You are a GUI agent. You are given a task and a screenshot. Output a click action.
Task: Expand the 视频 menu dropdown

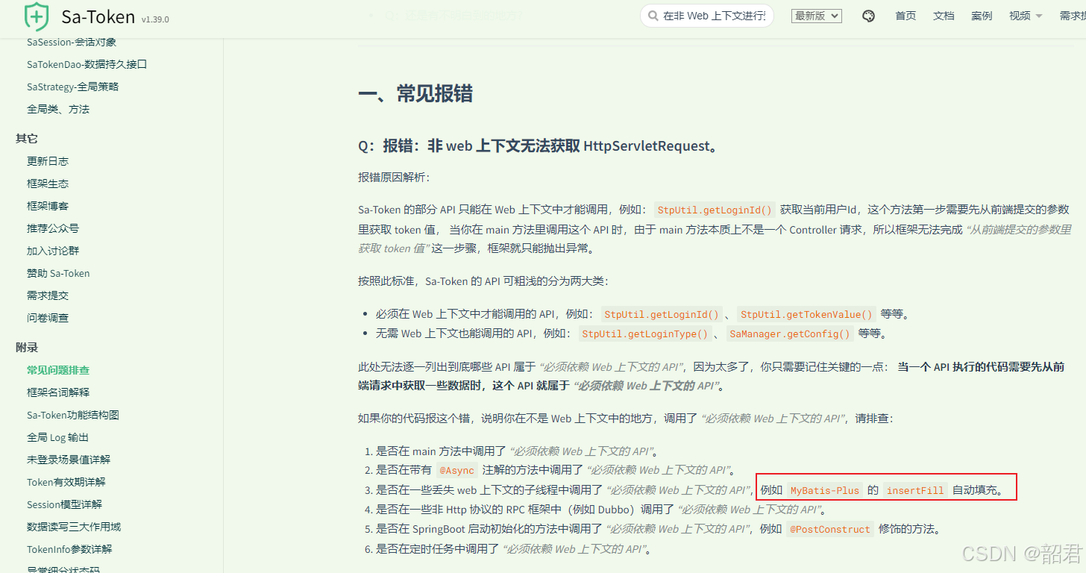point(1026,16)
